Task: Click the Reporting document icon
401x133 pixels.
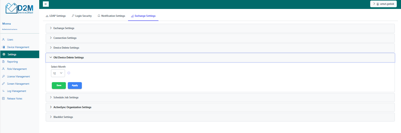Action: tap(3, 62)
